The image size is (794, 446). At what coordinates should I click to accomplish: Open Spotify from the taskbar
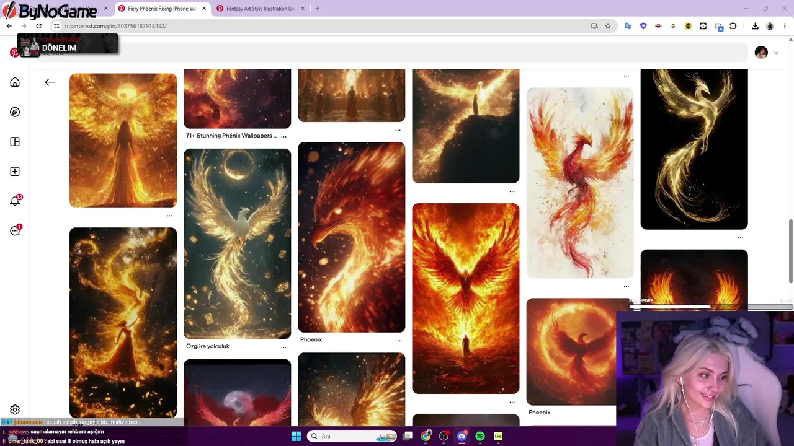click(480, 436)
